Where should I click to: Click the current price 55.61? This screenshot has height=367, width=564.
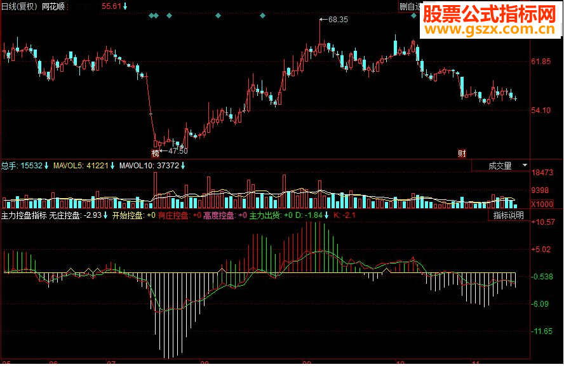(x=112, y=6)
